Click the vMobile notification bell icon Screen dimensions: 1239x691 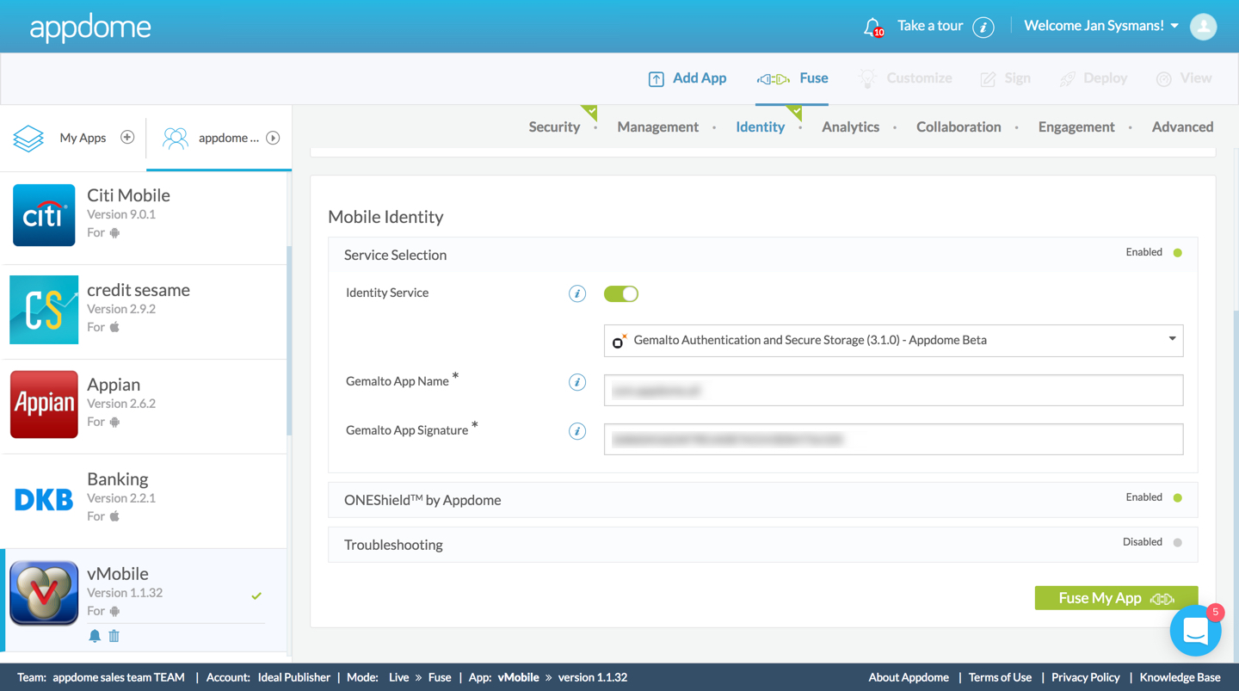[95, 636]
